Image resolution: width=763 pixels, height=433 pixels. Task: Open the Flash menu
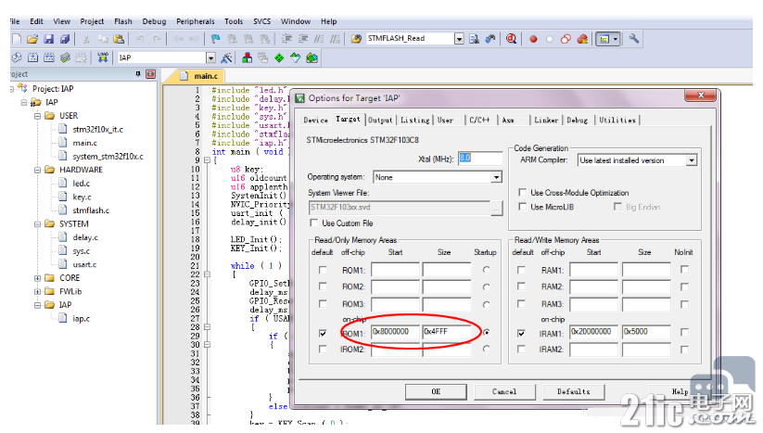pyautogui.click(x=123, y=21)
